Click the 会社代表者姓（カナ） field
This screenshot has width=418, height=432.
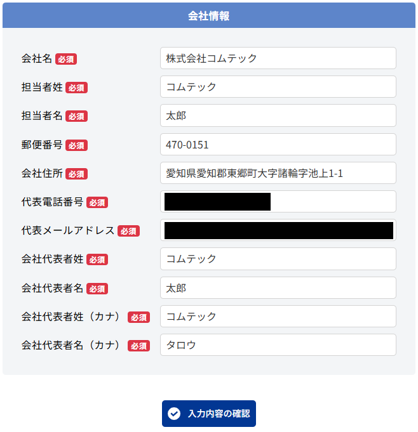click(278, 317)
